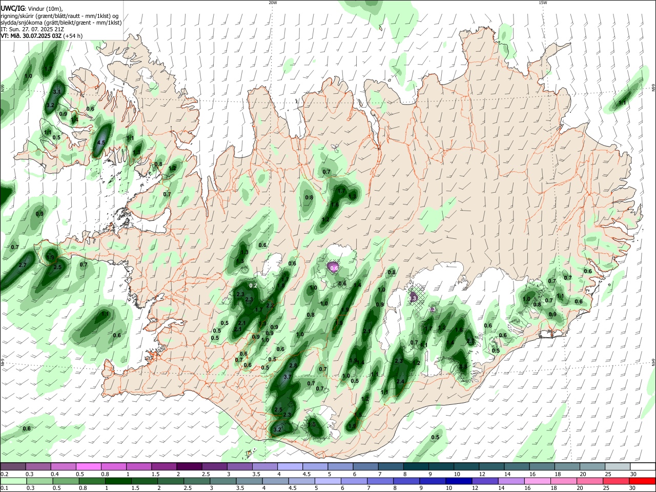
Task: Select the purple 12 mm rain legend swatch
Action: click(484, 481)
